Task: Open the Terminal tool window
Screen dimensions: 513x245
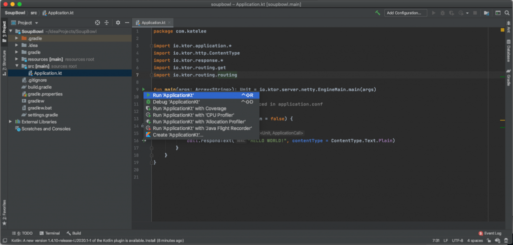Action: (x=50, y=233)
